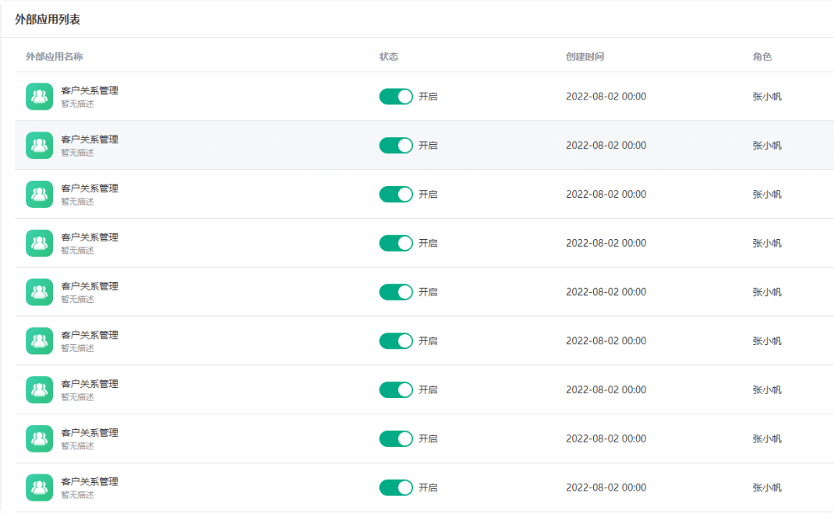Image resolution: width=834 pixels, height=514 pixels.
Task: Click 暂无描述 description in the fourth row
Action: [x=77, y=250]
